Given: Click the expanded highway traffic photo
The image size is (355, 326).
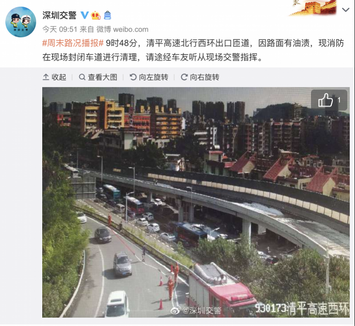Looking at the screenshot, I should [x=196, y=202].
